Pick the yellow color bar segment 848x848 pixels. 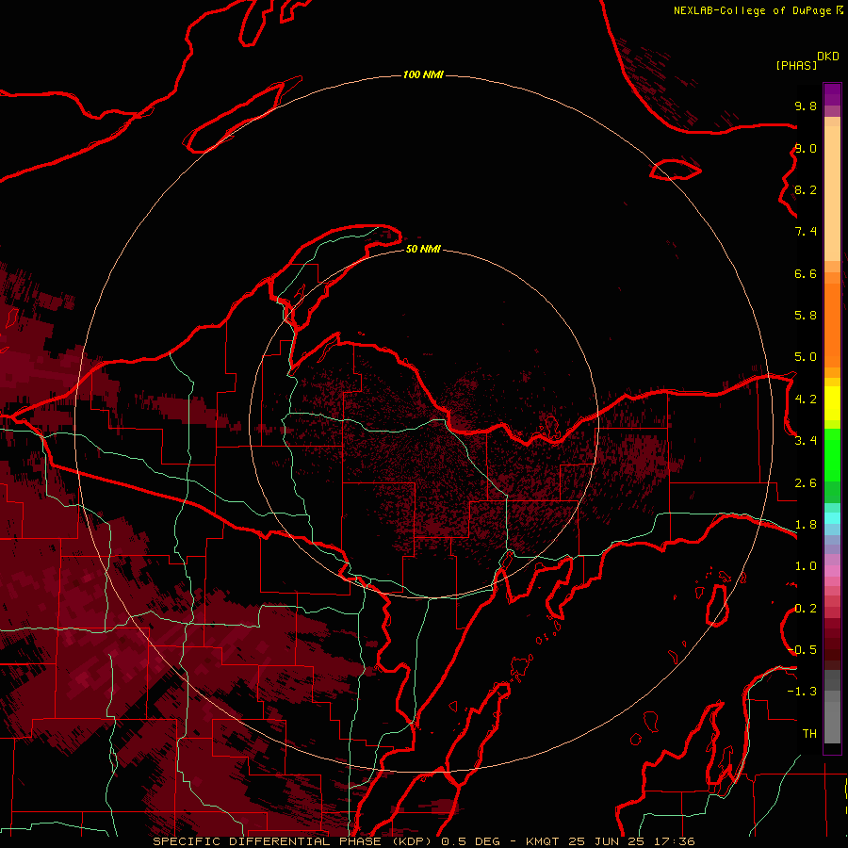832,403
